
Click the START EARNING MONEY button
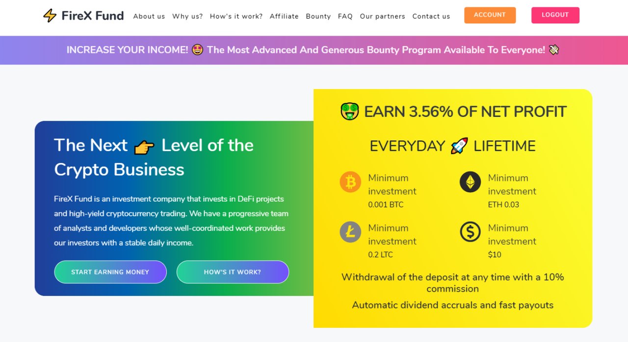coord(110,272)
